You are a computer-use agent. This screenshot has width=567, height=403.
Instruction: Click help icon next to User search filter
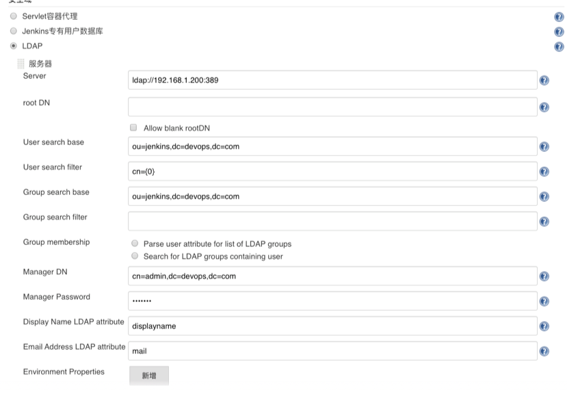pyautogui.click(x=544, y=172)
